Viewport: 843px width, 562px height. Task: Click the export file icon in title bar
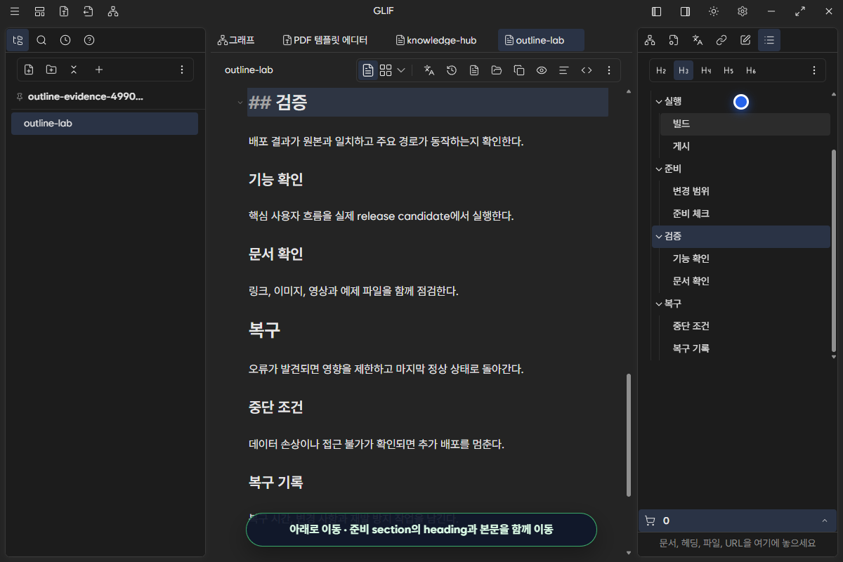pyautogui.click(x=64, y=11)
